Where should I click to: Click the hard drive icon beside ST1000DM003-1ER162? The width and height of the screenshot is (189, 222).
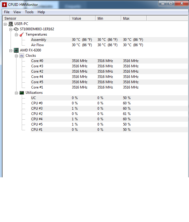tap(16, 29)
